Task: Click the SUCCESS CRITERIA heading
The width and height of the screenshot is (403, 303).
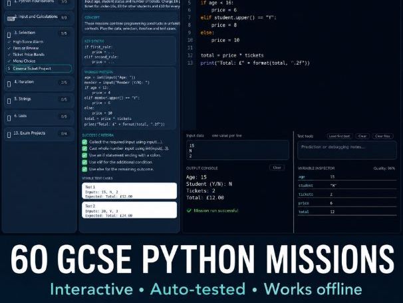Action: 98,135
